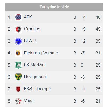Screen dimensions: 112x110
Task: Open the Navigatoriai team link
Action: [x=35, y=77]
